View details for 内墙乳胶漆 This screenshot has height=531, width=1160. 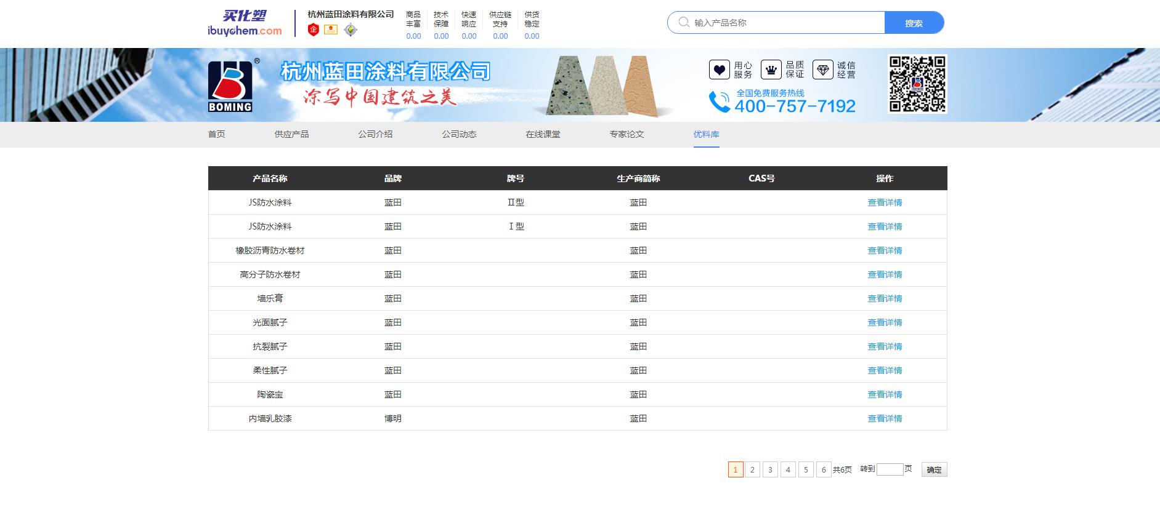coord(885,418)
